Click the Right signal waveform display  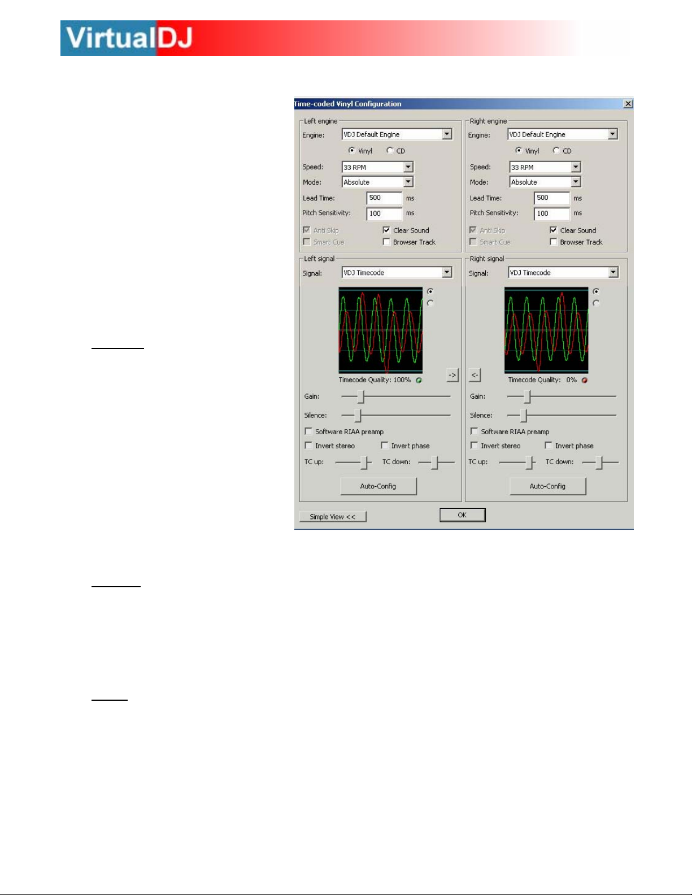tap(546, 330)
